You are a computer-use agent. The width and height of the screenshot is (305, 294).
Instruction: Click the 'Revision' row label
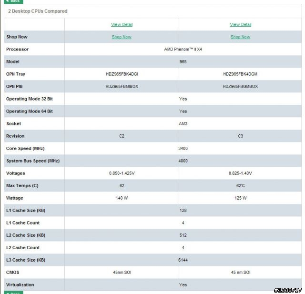(x=15, y=136)
